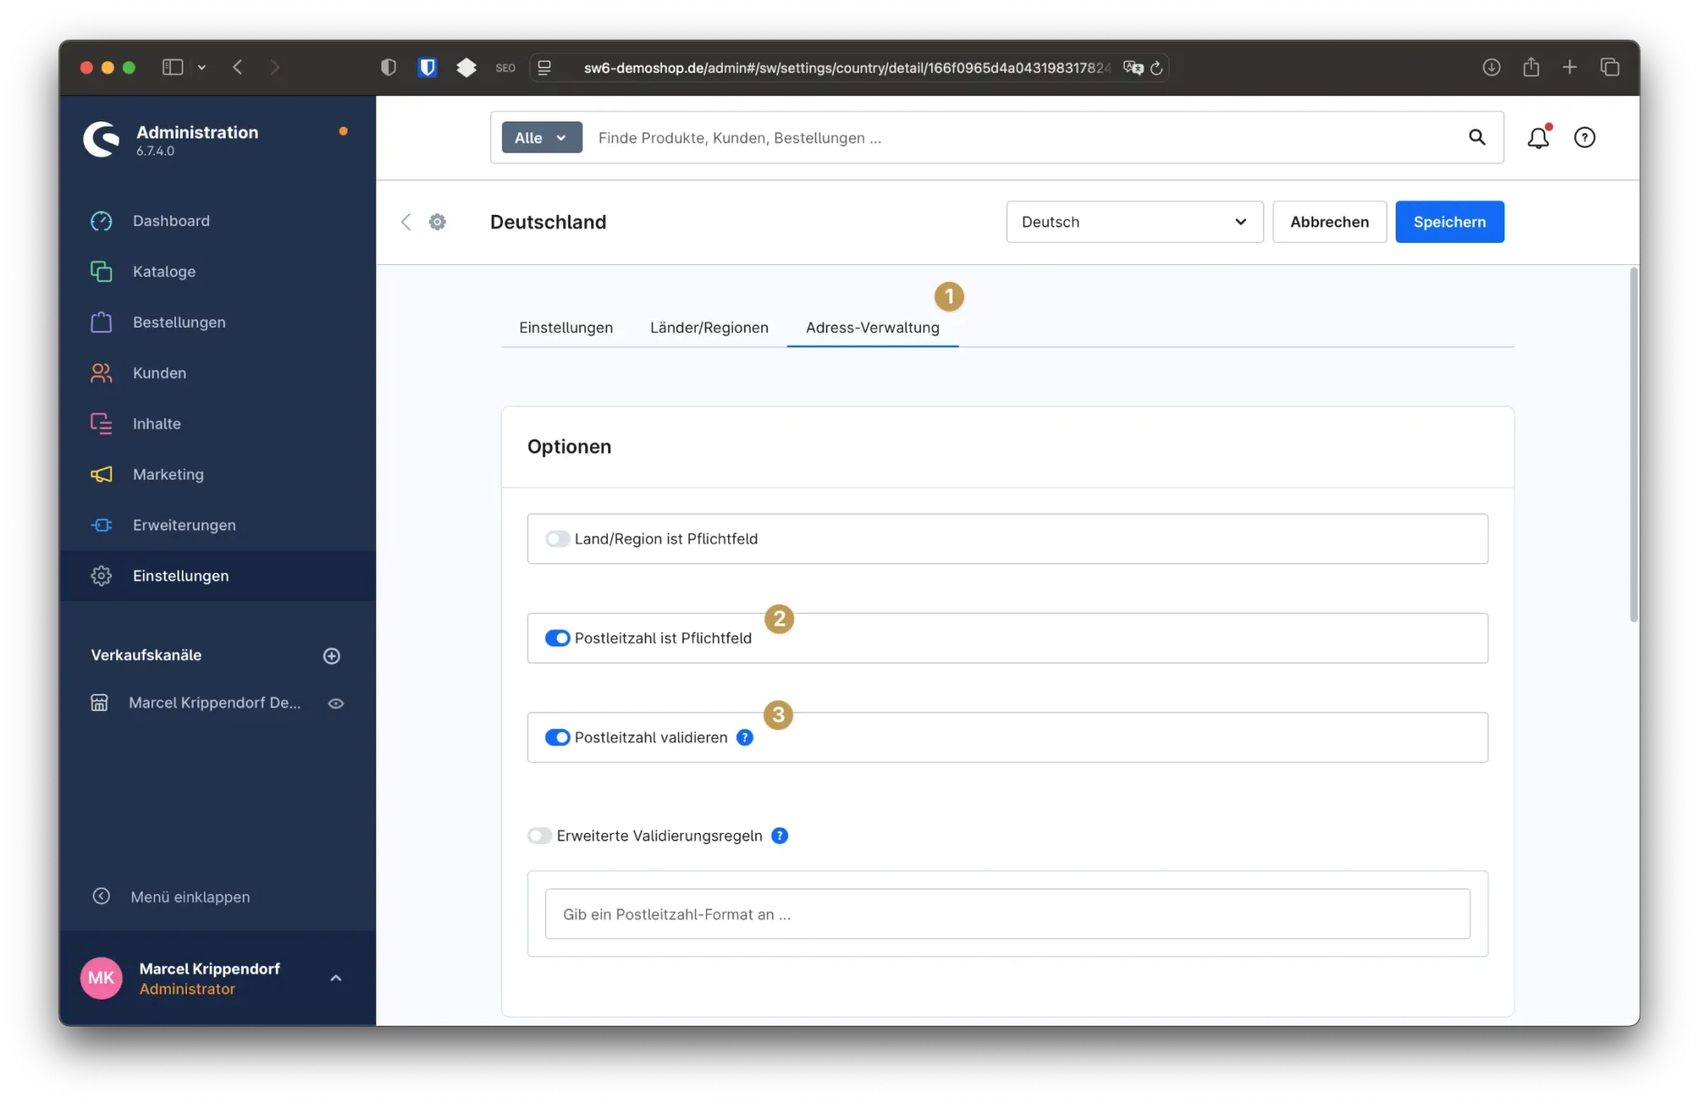Image resolution: width=1699 pixels, height=1104 pixels.
Task: Enable Land/Region ist Pflichtfeld toggle
Action: click(x=557, y=539)
